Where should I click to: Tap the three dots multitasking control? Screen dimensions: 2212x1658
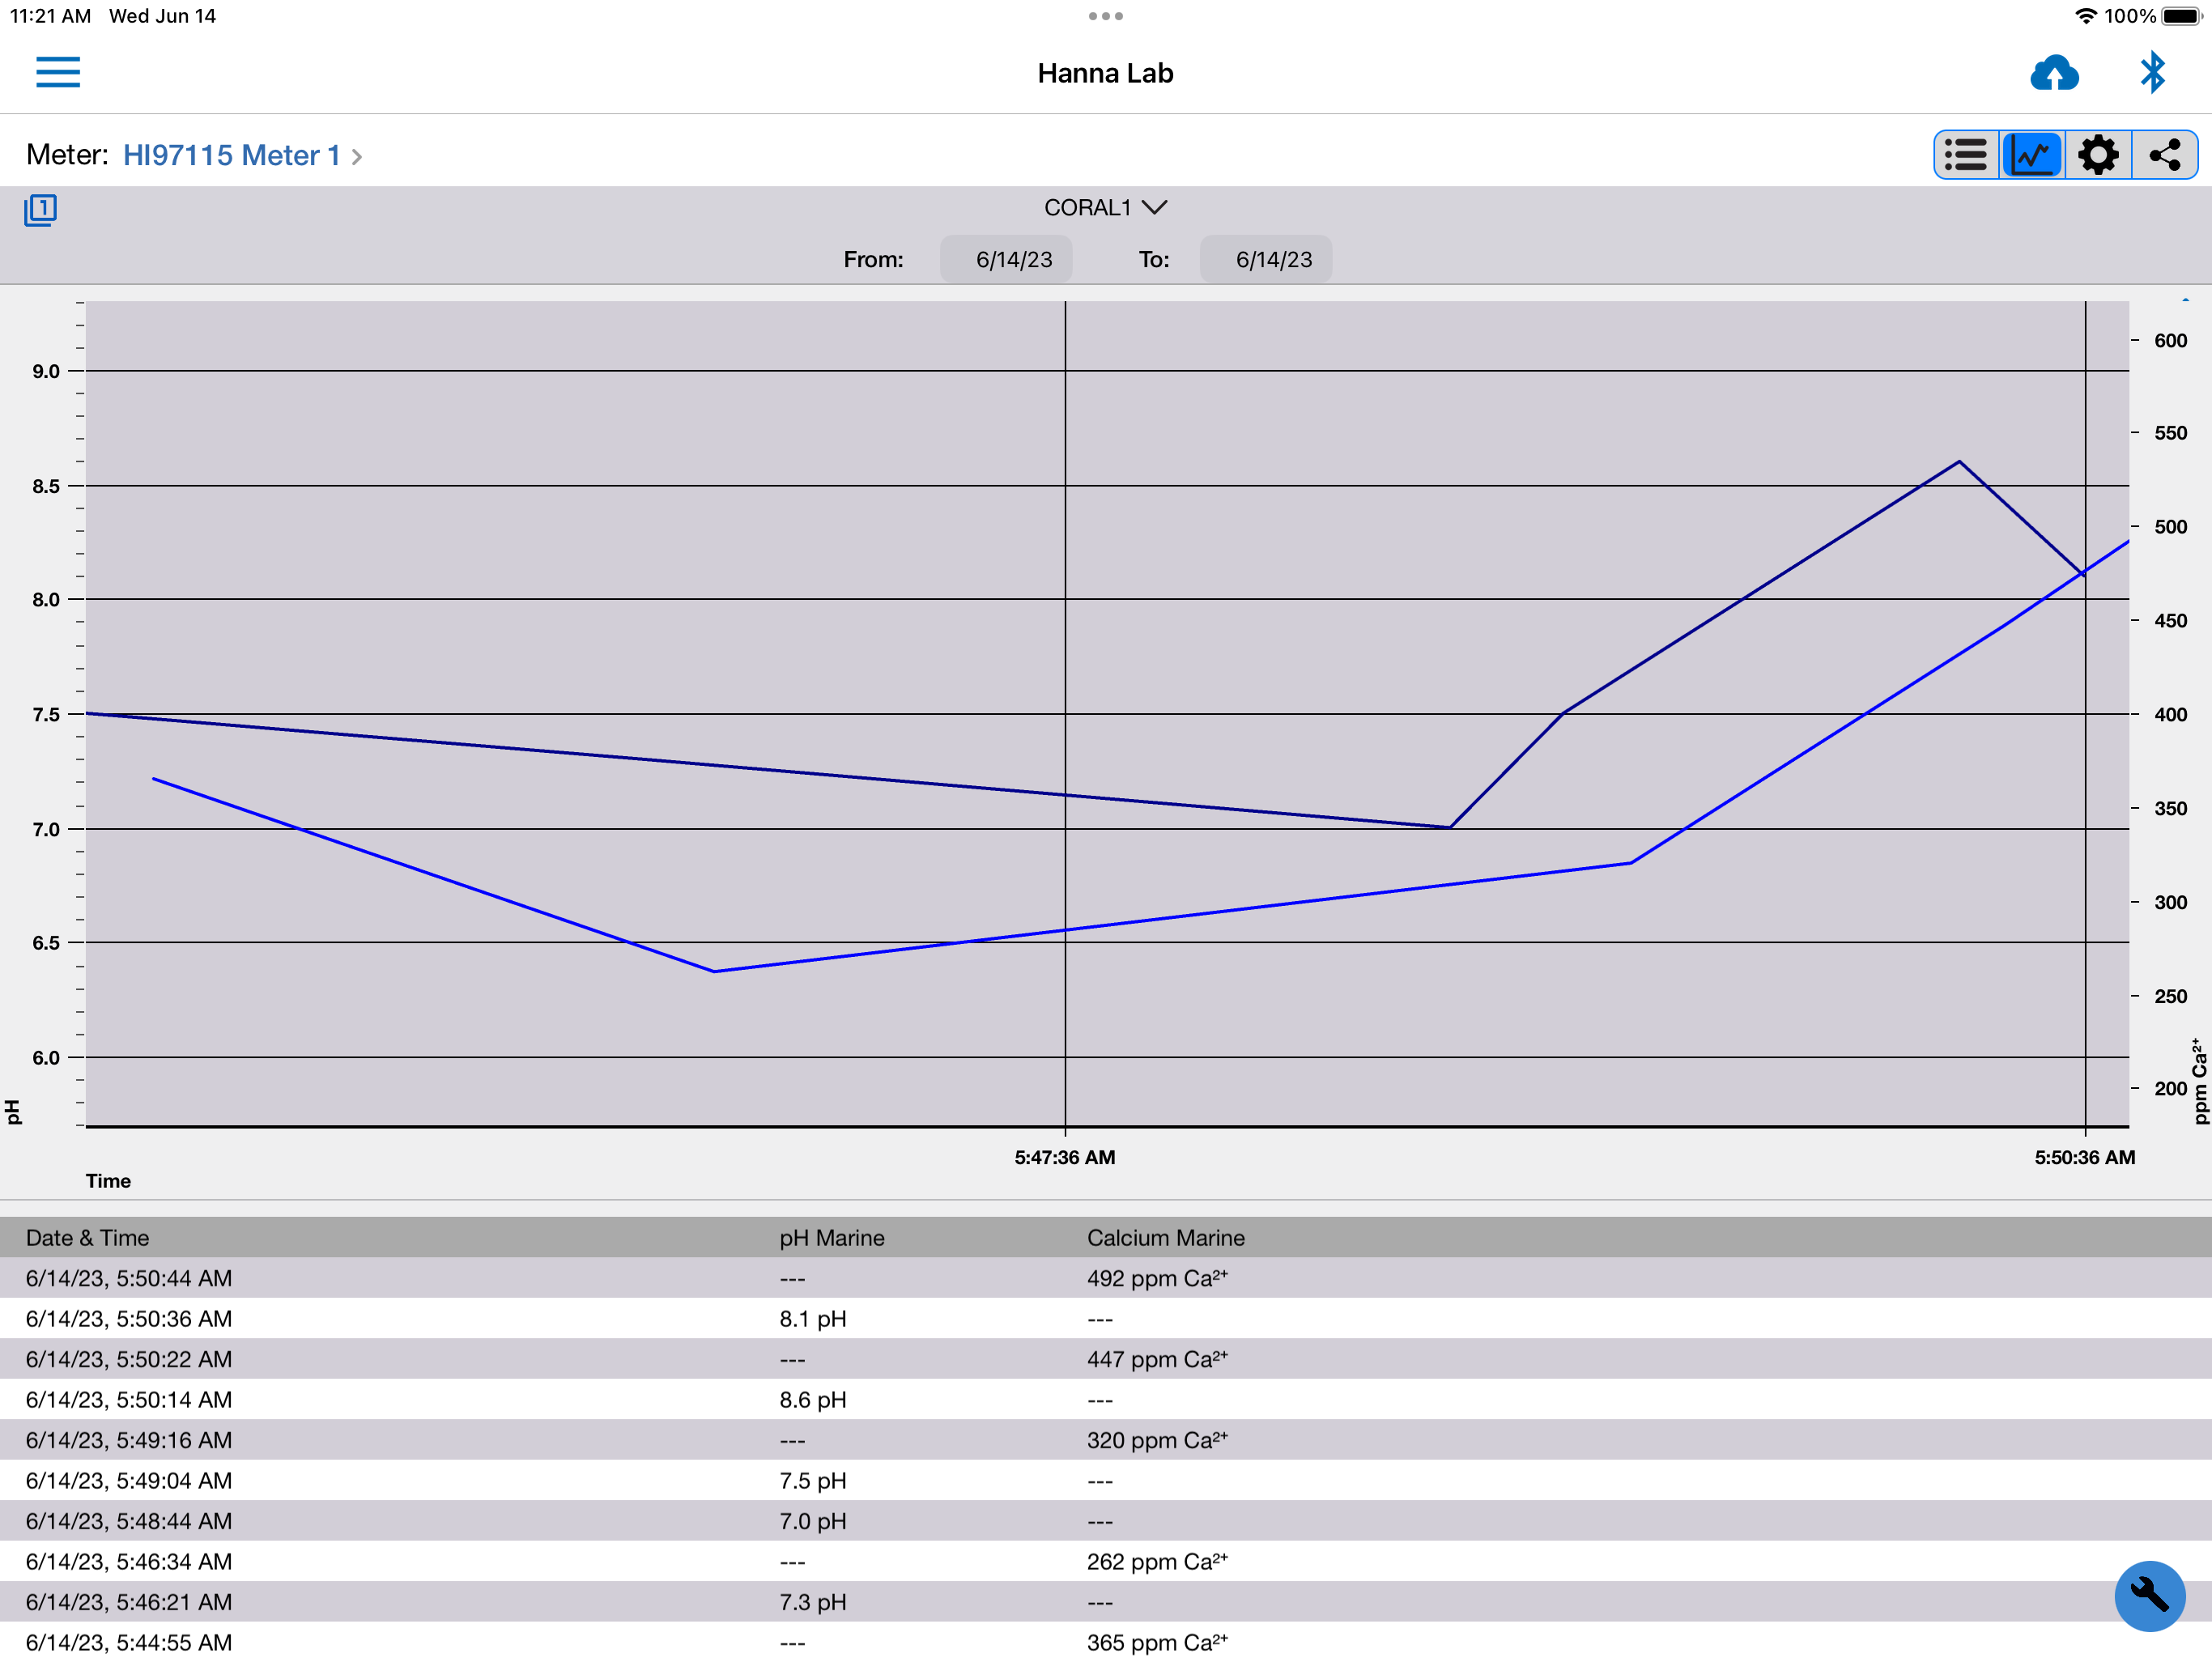(1105, 16)
